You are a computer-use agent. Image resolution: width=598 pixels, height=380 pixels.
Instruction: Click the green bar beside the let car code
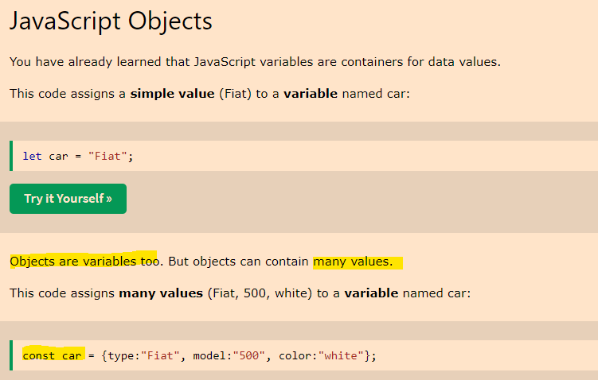(11, 156)
